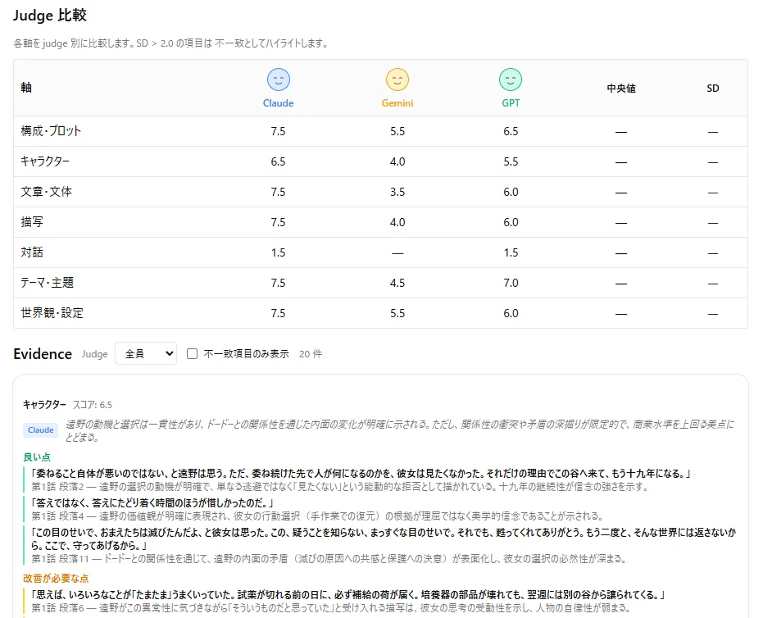Click Gemini score 4.0 for 描写
Viewport: 763px width, 618px height.
(x=397, y=222)
